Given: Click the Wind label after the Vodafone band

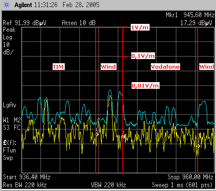Looking at the screenshot, I should click(207, 67).
